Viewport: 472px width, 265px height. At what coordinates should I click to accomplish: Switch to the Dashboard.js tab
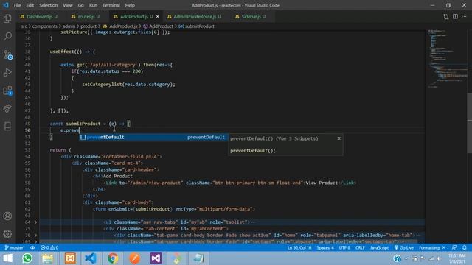[x=38, y=16]
